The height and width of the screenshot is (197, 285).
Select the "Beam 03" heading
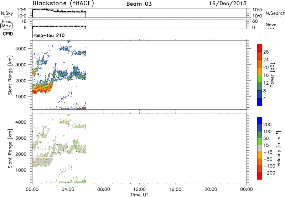[139, 4]
